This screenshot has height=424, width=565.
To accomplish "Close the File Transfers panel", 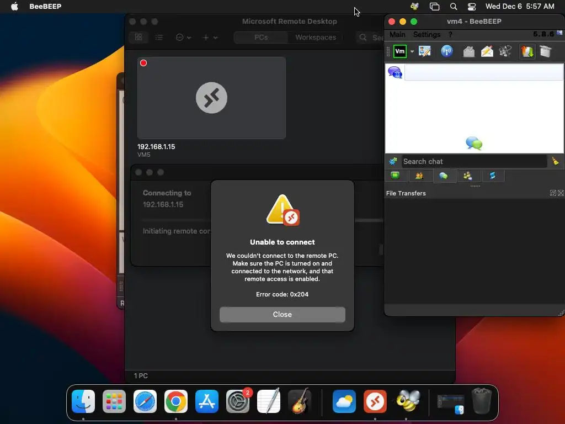I will [561, 193].
